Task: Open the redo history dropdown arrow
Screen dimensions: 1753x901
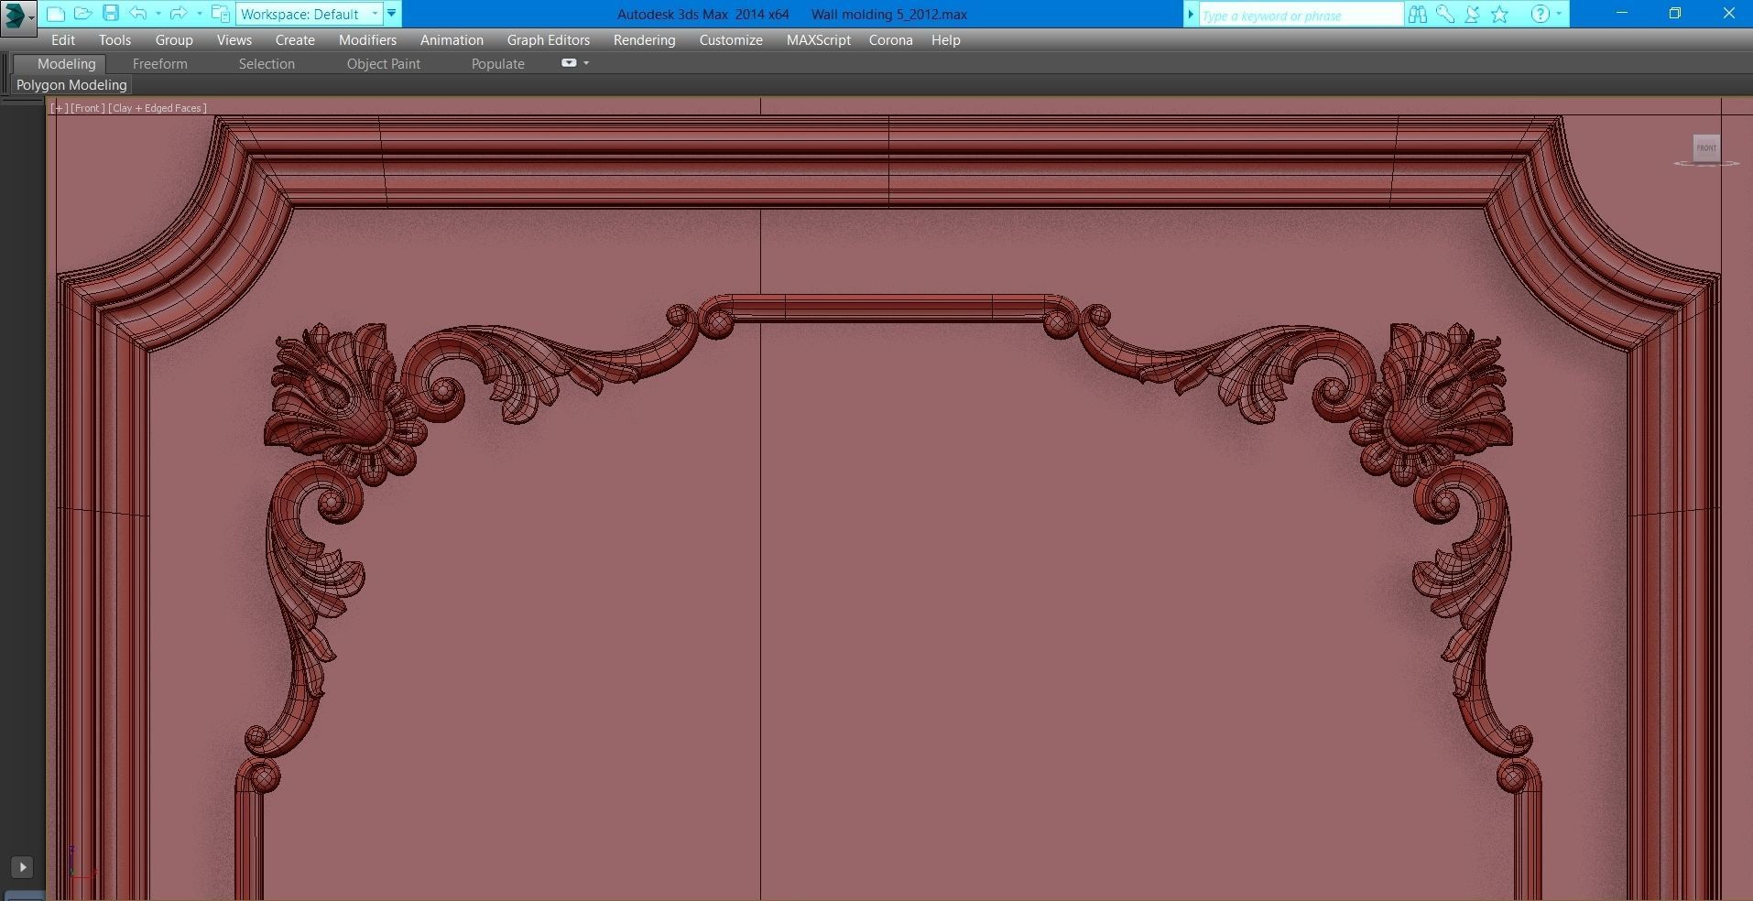Action: 199,15
